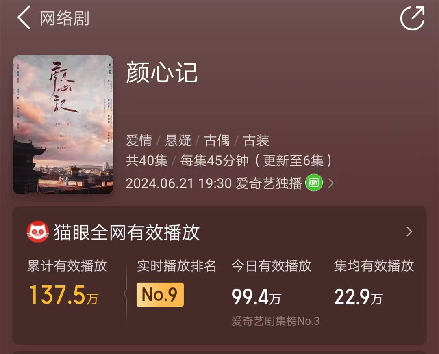Tap the Maoyan cat logo icon

[37, 232]
